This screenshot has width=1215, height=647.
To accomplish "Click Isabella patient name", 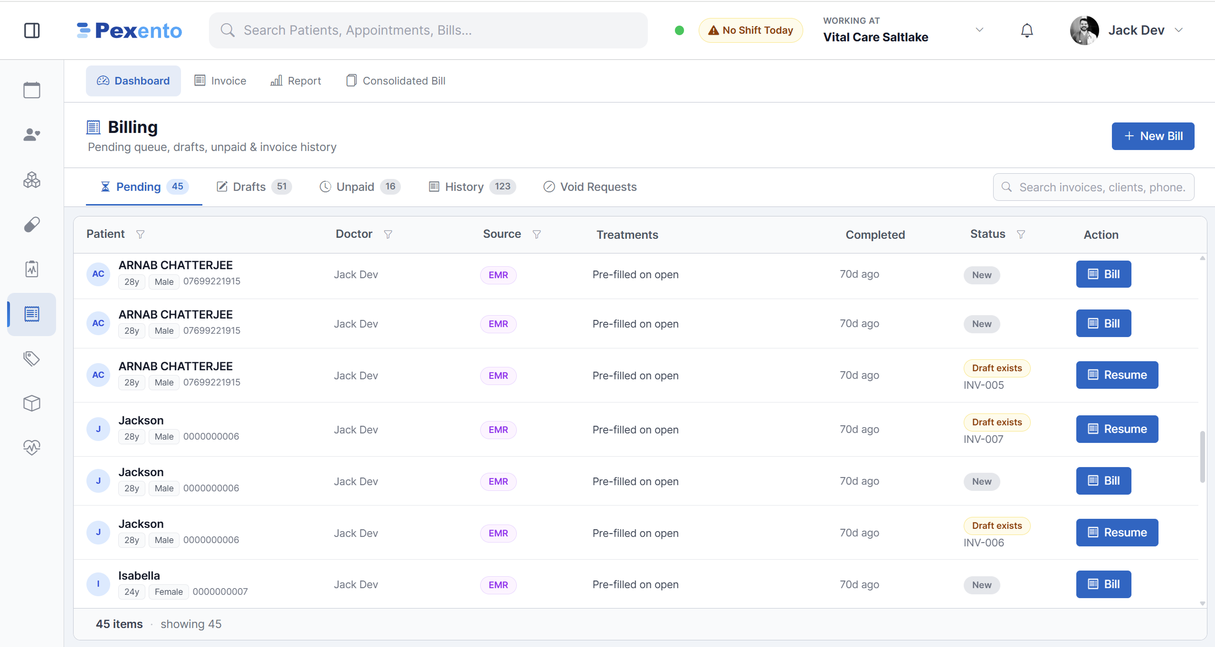I will pos(139,576).
